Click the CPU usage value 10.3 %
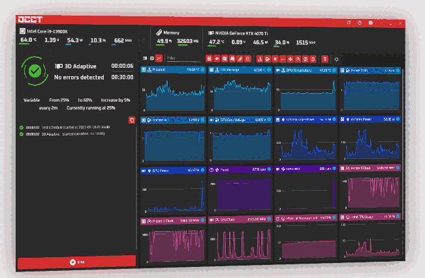 pyautogui.click(x=98, y=40)
